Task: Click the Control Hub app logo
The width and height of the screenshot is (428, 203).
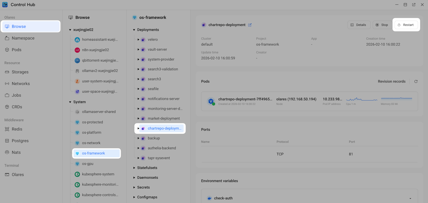Action: click(x=5, y=5)
